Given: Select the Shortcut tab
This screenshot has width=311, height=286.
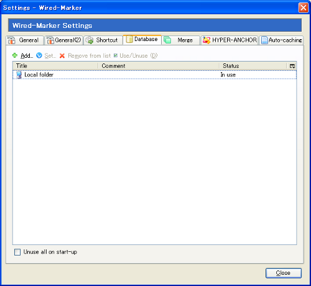Looking at the screenshot, I should click(x=103, y=40).
